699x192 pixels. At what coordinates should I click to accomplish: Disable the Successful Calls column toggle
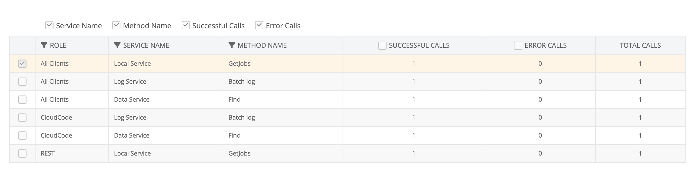click(186, 25)
